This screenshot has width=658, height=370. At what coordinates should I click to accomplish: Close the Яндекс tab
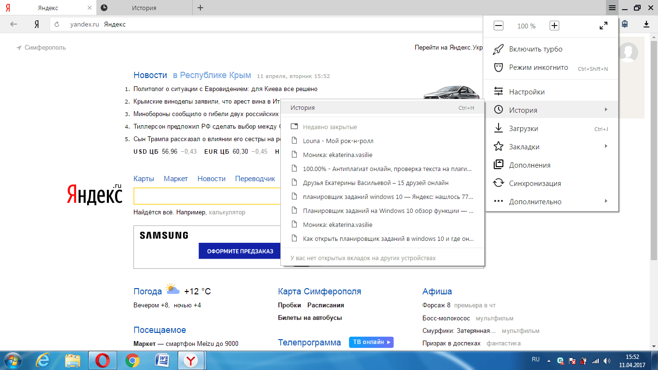tap(90, 8)
